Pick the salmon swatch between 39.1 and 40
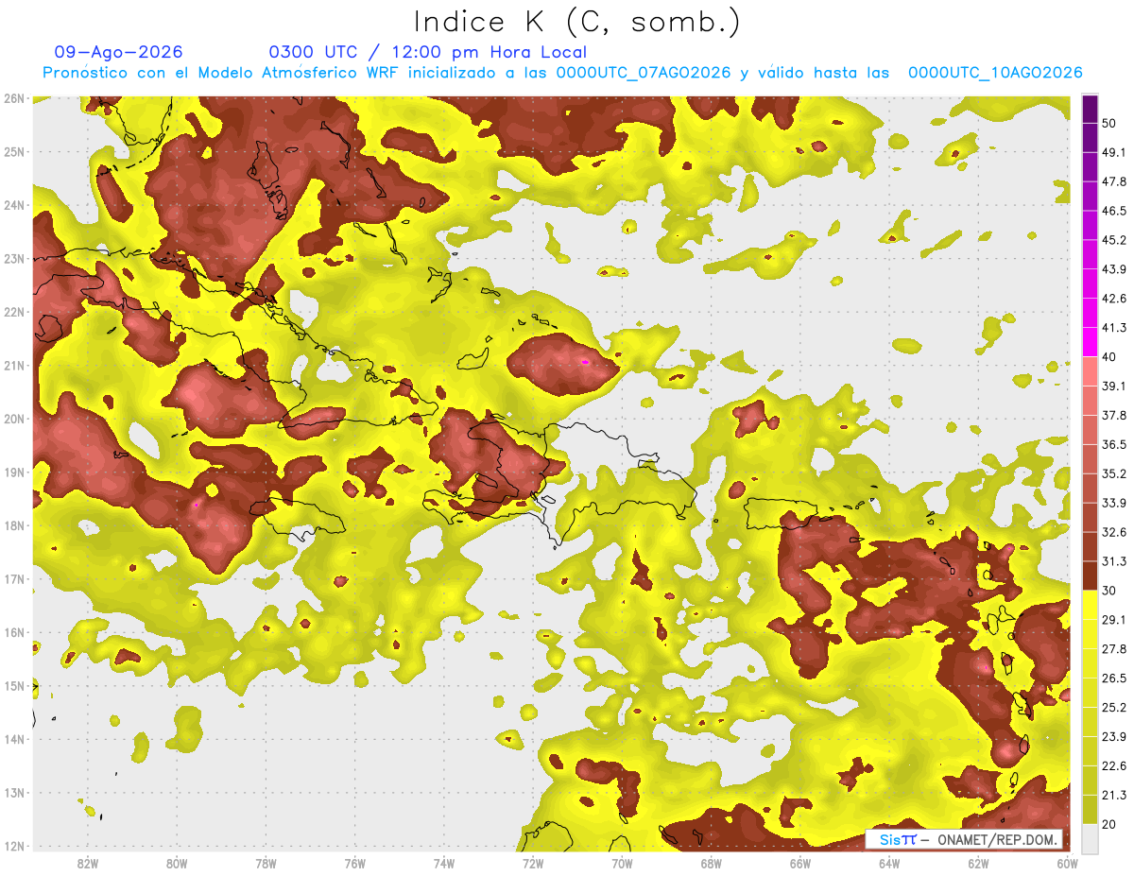 tap(1090, 371)
